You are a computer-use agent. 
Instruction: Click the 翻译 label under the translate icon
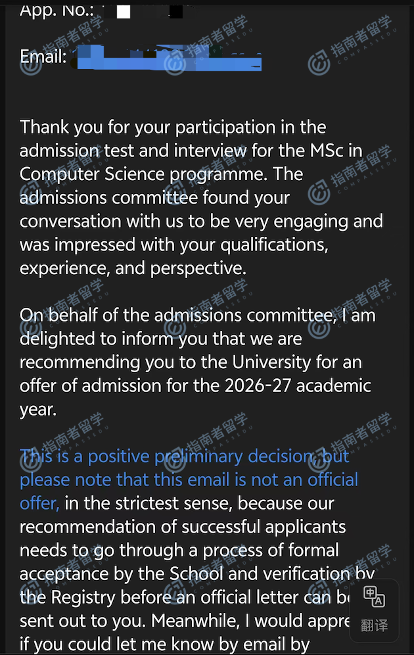pyautogui.click(x=374, y=625)
